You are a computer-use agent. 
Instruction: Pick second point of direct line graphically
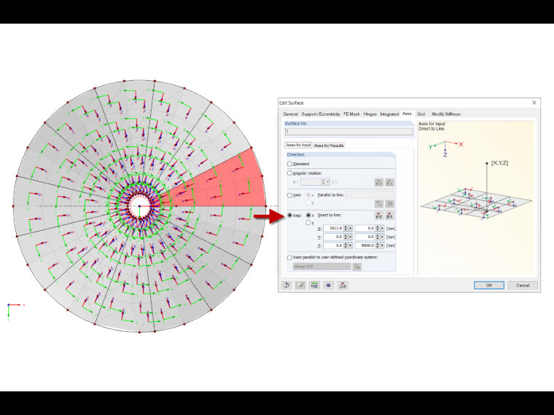tap(389, 216)
